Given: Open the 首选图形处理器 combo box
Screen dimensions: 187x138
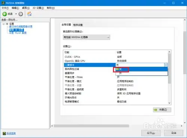Looking at the screenshot, I should (x=86, y=37).
